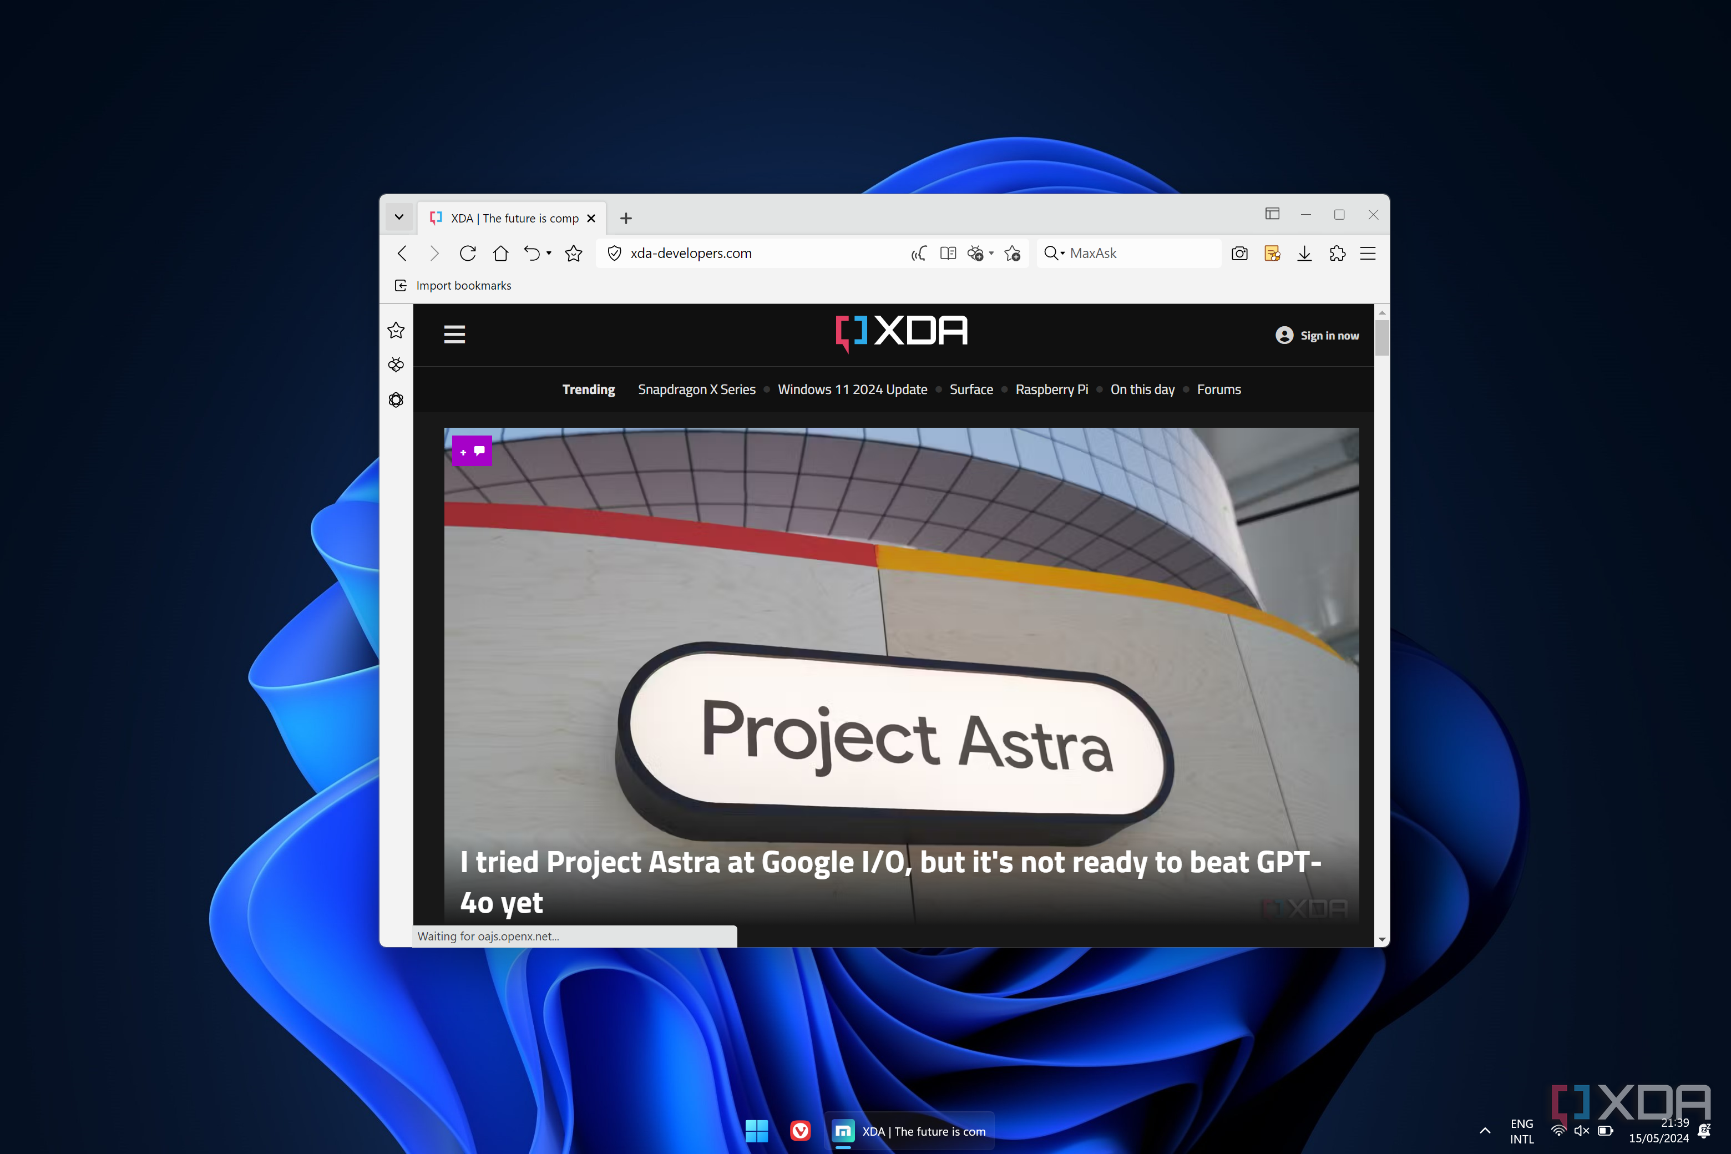Select the Maxthon XDA taskbar button
Image resolution: width=1731 pixels, height=1154 pixels.
910,1131
